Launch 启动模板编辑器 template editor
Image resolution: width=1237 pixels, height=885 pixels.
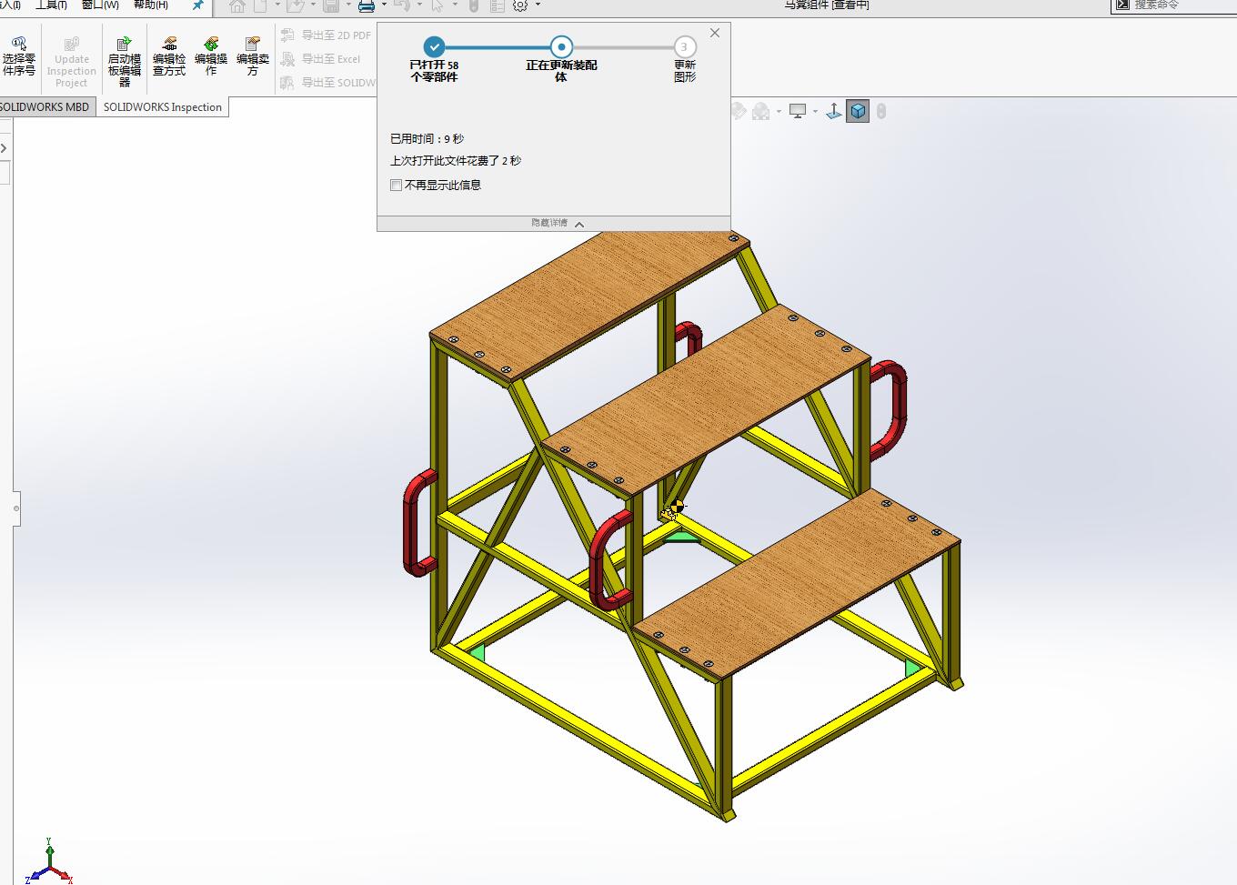(x=125, y=62)
